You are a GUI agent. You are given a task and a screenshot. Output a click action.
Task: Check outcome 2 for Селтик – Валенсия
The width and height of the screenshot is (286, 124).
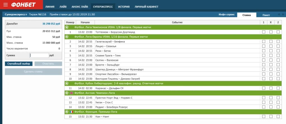(278, 60)
